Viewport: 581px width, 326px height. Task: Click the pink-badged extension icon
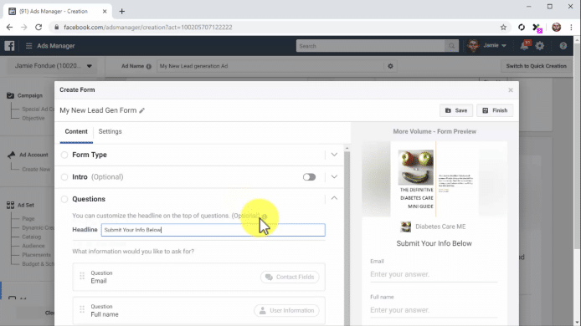537,28
